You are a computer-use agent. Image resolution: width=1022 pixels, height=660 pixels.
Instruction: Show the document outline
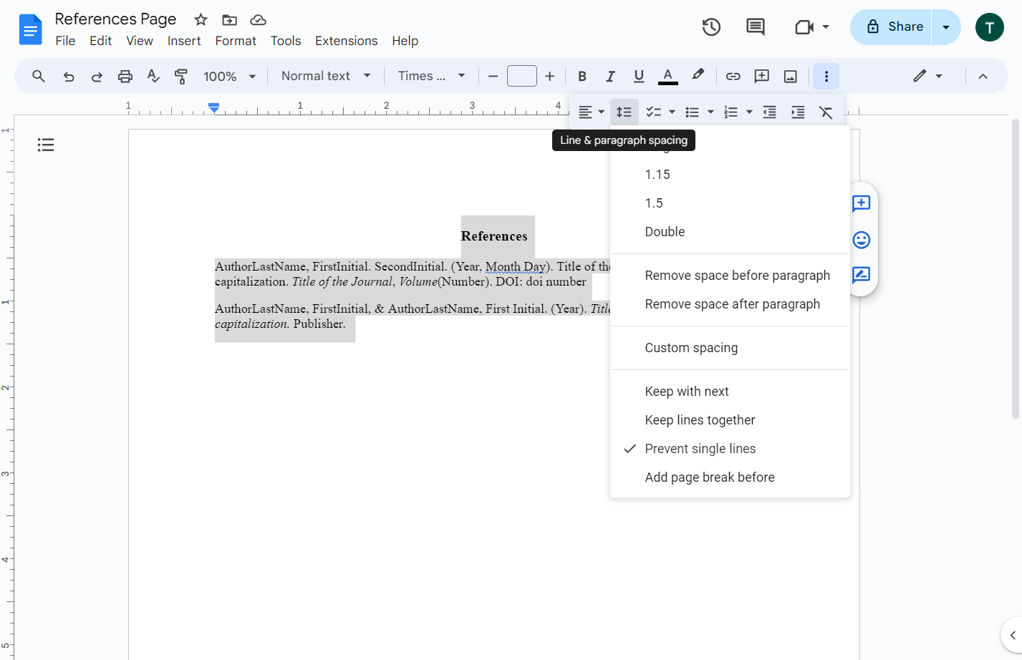[46, 145]
